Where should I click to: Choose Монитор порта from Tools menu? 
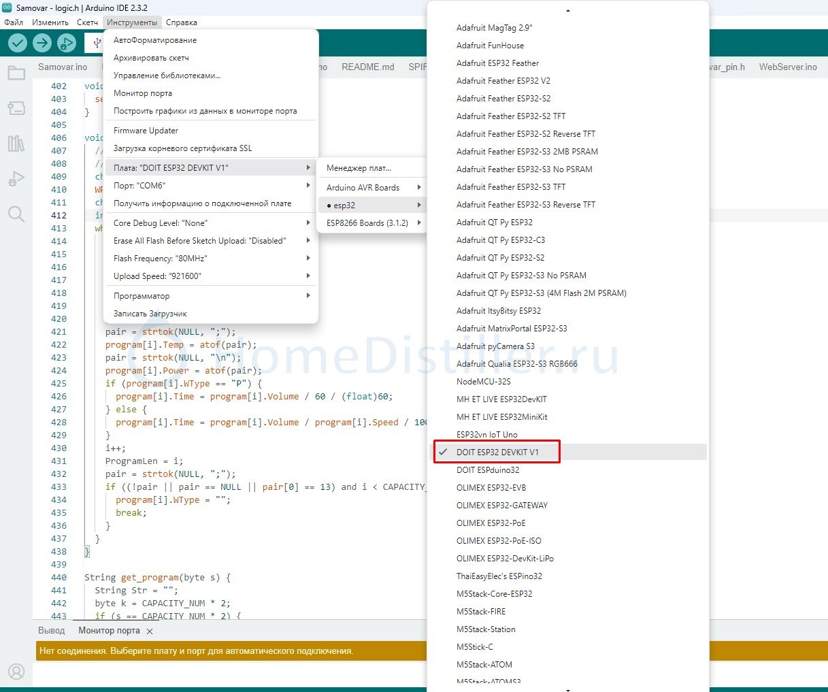pyautogui.click(x=211, y=93)
